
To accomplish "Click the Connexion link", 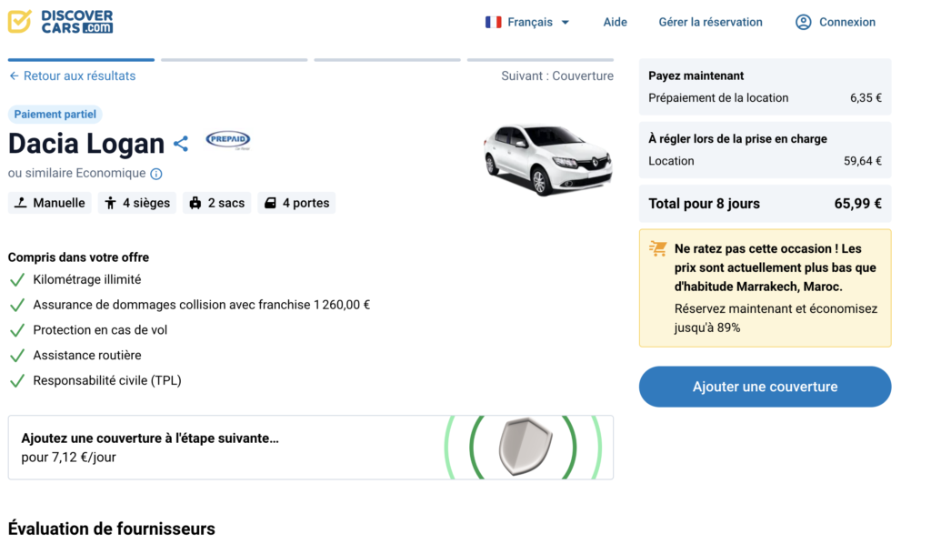I will point(847,22).
